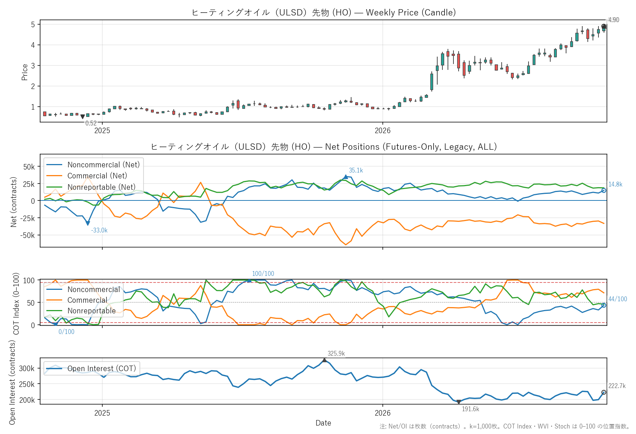Click the Open Interest (contracts) axis label
Image resolution: width=636 pixels, height=434 pixels.
12,382
